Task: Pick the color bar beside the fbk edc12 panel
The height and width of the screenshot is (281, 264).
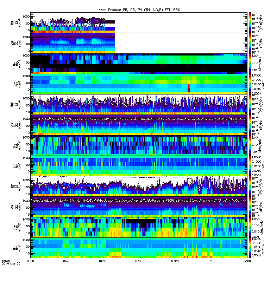Action: click(250, 228)
